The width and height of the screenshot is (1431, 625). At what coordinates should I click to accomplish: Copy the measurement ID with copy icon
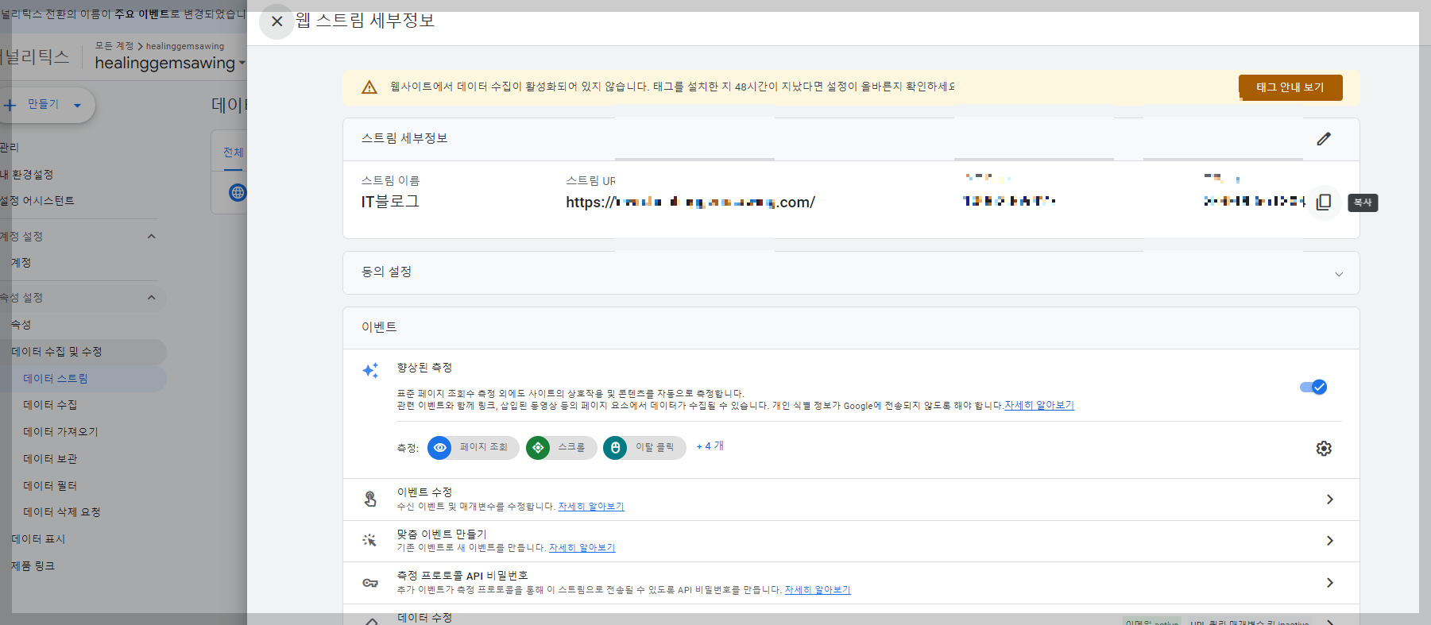[x=1324, y=202]
